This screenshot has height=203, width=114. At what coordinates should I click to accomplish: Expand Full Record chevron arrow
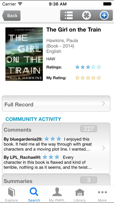click(x=104, y=104)
